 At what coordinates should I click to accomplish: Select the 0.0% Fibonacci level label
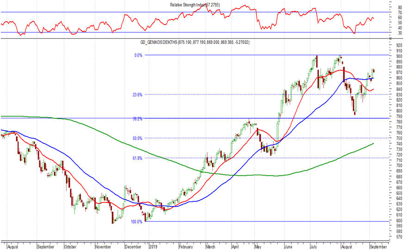click(138, 55)
